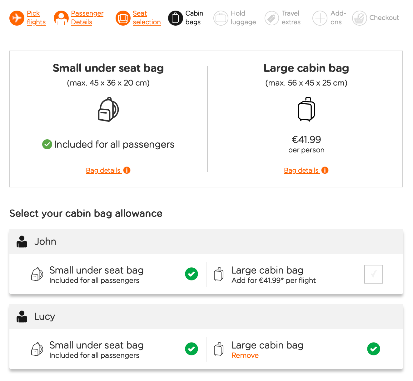Screen dimensions: 413x381
Task: Click the cabin bag icon in Lucy's row
Action: point(219,349)
